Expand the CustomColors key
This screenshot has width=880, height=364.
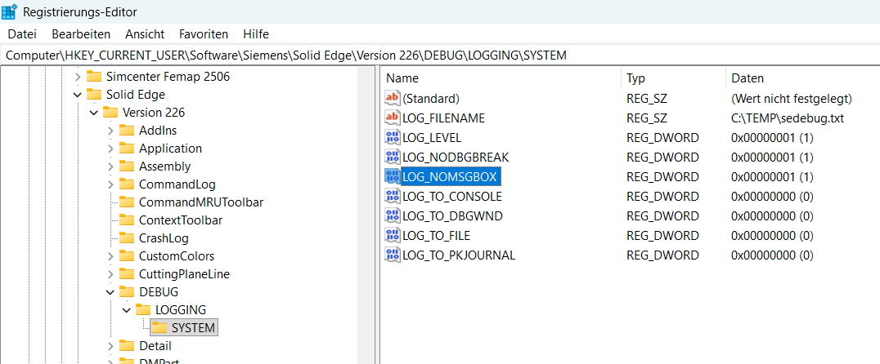(x=110, y=256)
